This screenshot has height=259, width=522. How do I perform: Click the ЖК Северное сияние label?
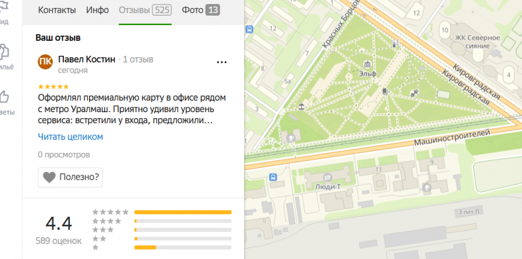[x=477, y=41]
